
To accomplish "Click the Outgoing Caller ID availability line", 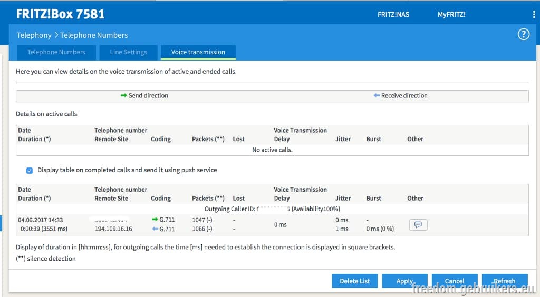I will point(272,209).
